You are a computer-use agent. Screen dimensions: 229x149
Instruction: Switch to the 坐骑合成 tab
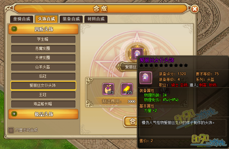click(22, 19)
